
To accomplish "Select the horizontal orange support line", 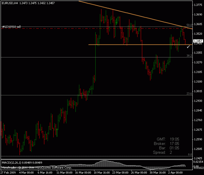I will pos(140,45).
